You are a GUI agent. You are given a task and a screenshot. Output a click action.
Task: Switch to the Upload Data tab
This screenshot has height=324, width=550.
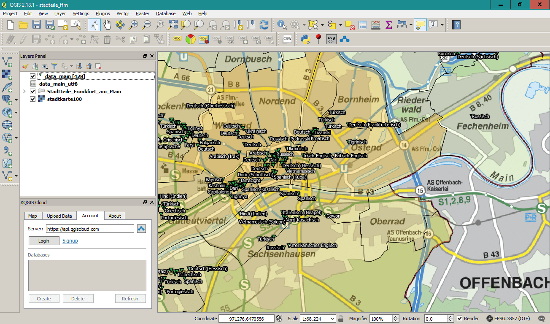[x=59, y=216]
